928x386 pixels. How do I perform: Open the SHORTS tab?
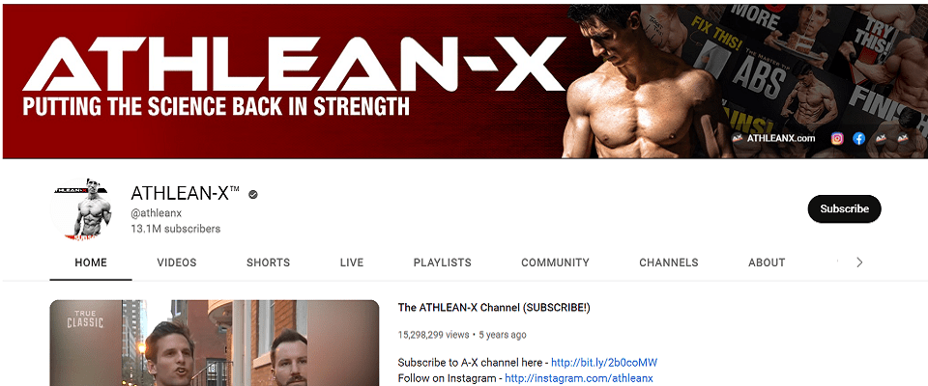[x=268, y=262]
